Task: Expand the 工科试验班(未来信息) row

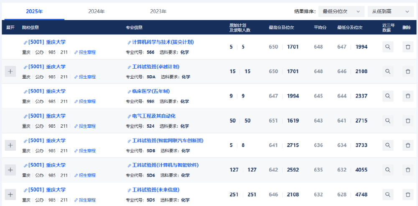Action: (10, 195)
